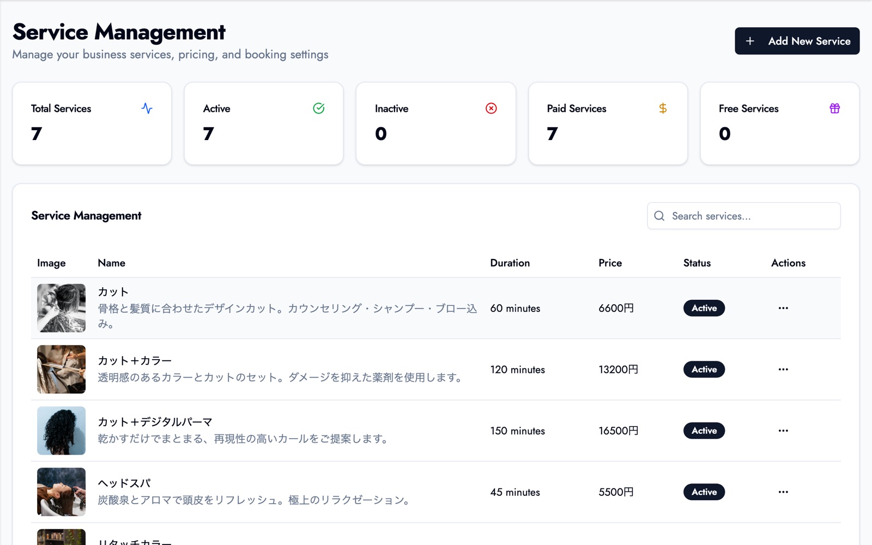The width and height of the screenshot is (872, 545).
Task: Open the カット+デジタルパーマ curly hair thumbnail
Action: coord(61,431)
